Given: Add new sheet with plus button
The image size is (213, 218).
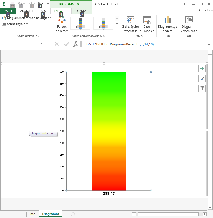Looking at the screenshot, I should coord(73,214).
